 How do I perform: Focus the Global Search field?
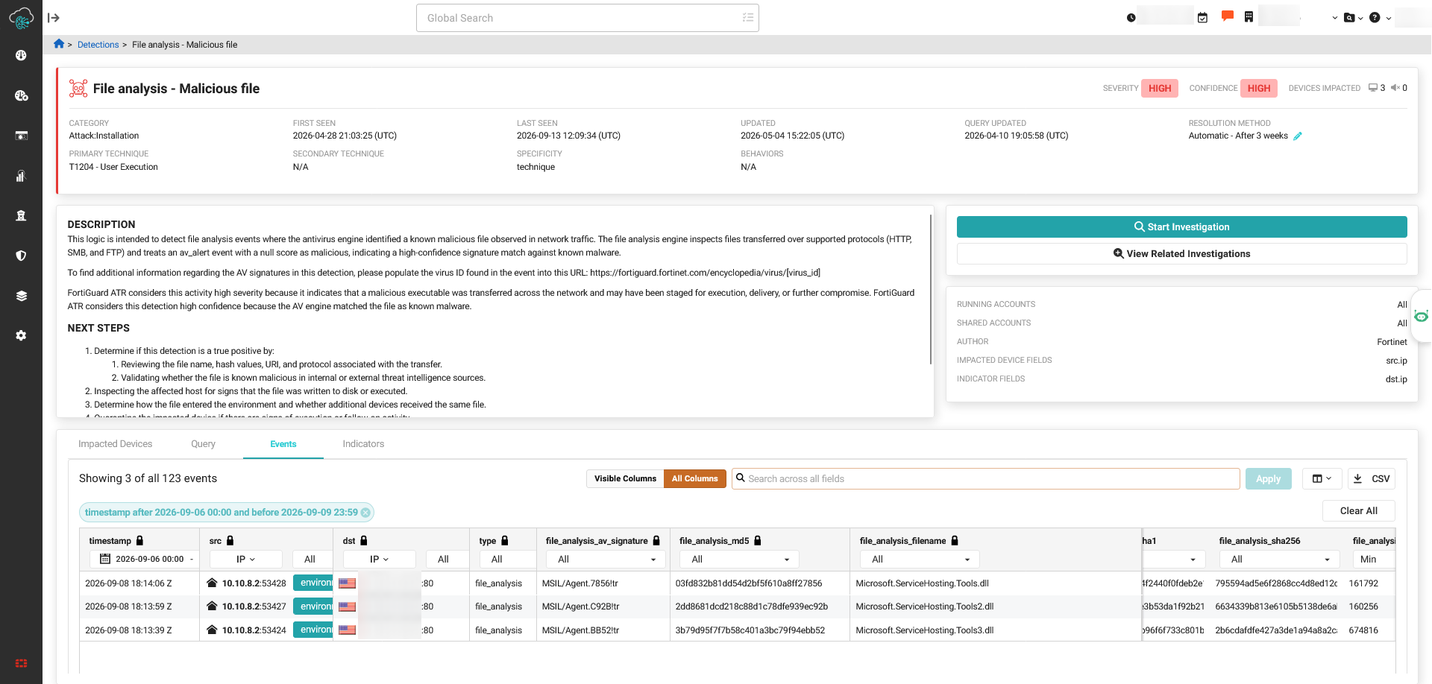pos(588,18)
